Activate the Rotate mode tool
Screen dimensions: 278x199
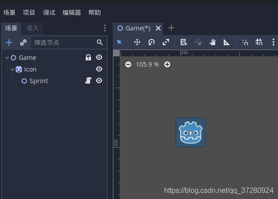152,42
